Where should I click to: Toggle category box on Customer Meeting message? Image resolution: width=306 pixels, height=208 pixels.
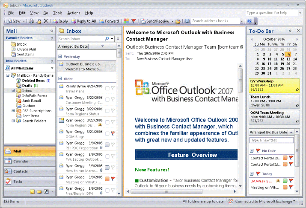(107, 100)
